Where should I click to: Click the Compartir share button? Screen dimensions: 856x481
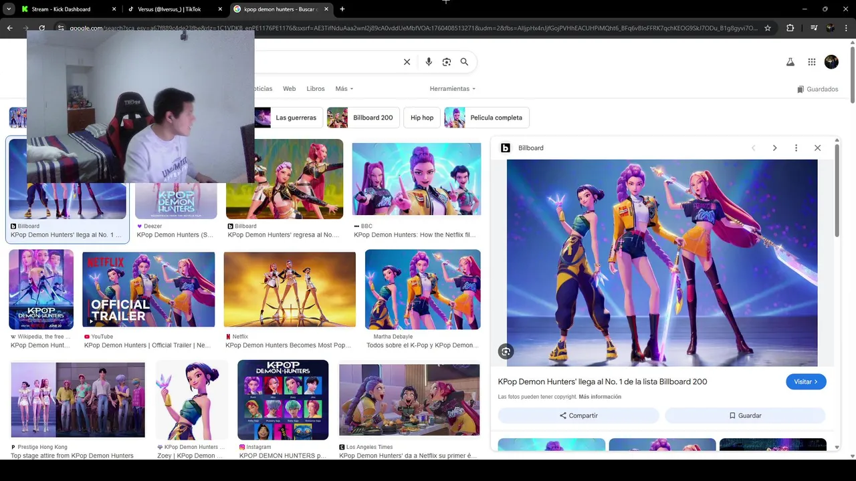[578, 416]
